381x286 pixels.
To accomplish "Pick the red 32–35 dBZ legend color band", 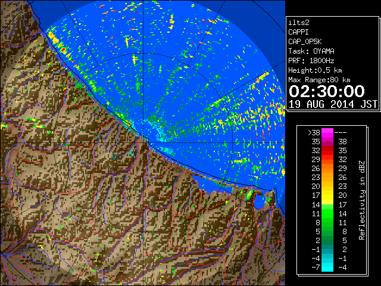I will tap(327, 151).
